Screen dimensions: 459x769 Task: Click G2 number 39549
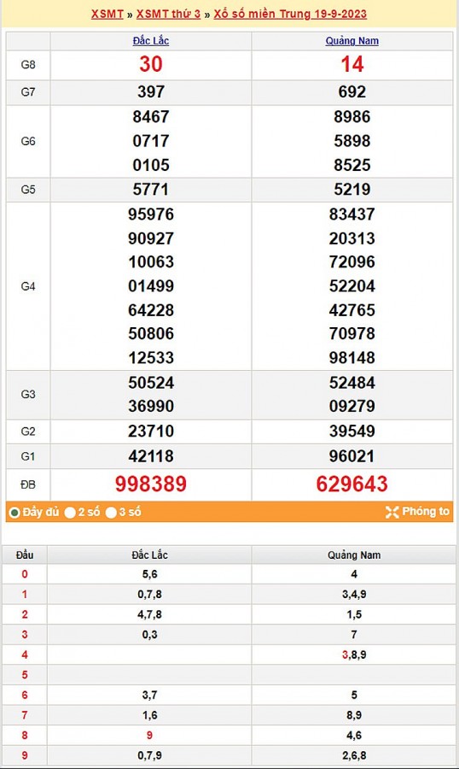(x=352, y=431)
